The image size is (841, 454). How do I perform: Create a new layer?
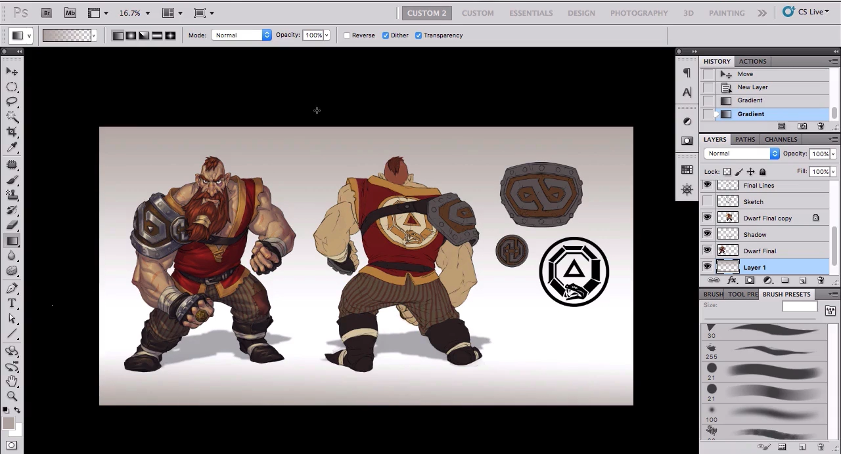coord(803,281)
